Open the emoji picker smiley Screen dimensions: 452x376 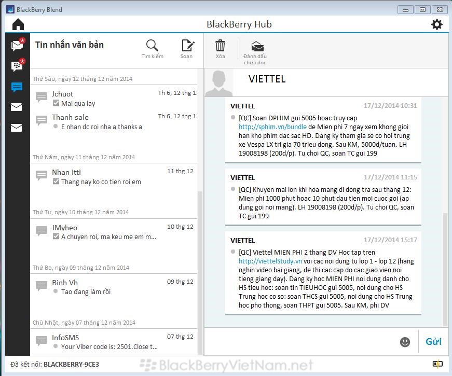click(x=405, y=342)
